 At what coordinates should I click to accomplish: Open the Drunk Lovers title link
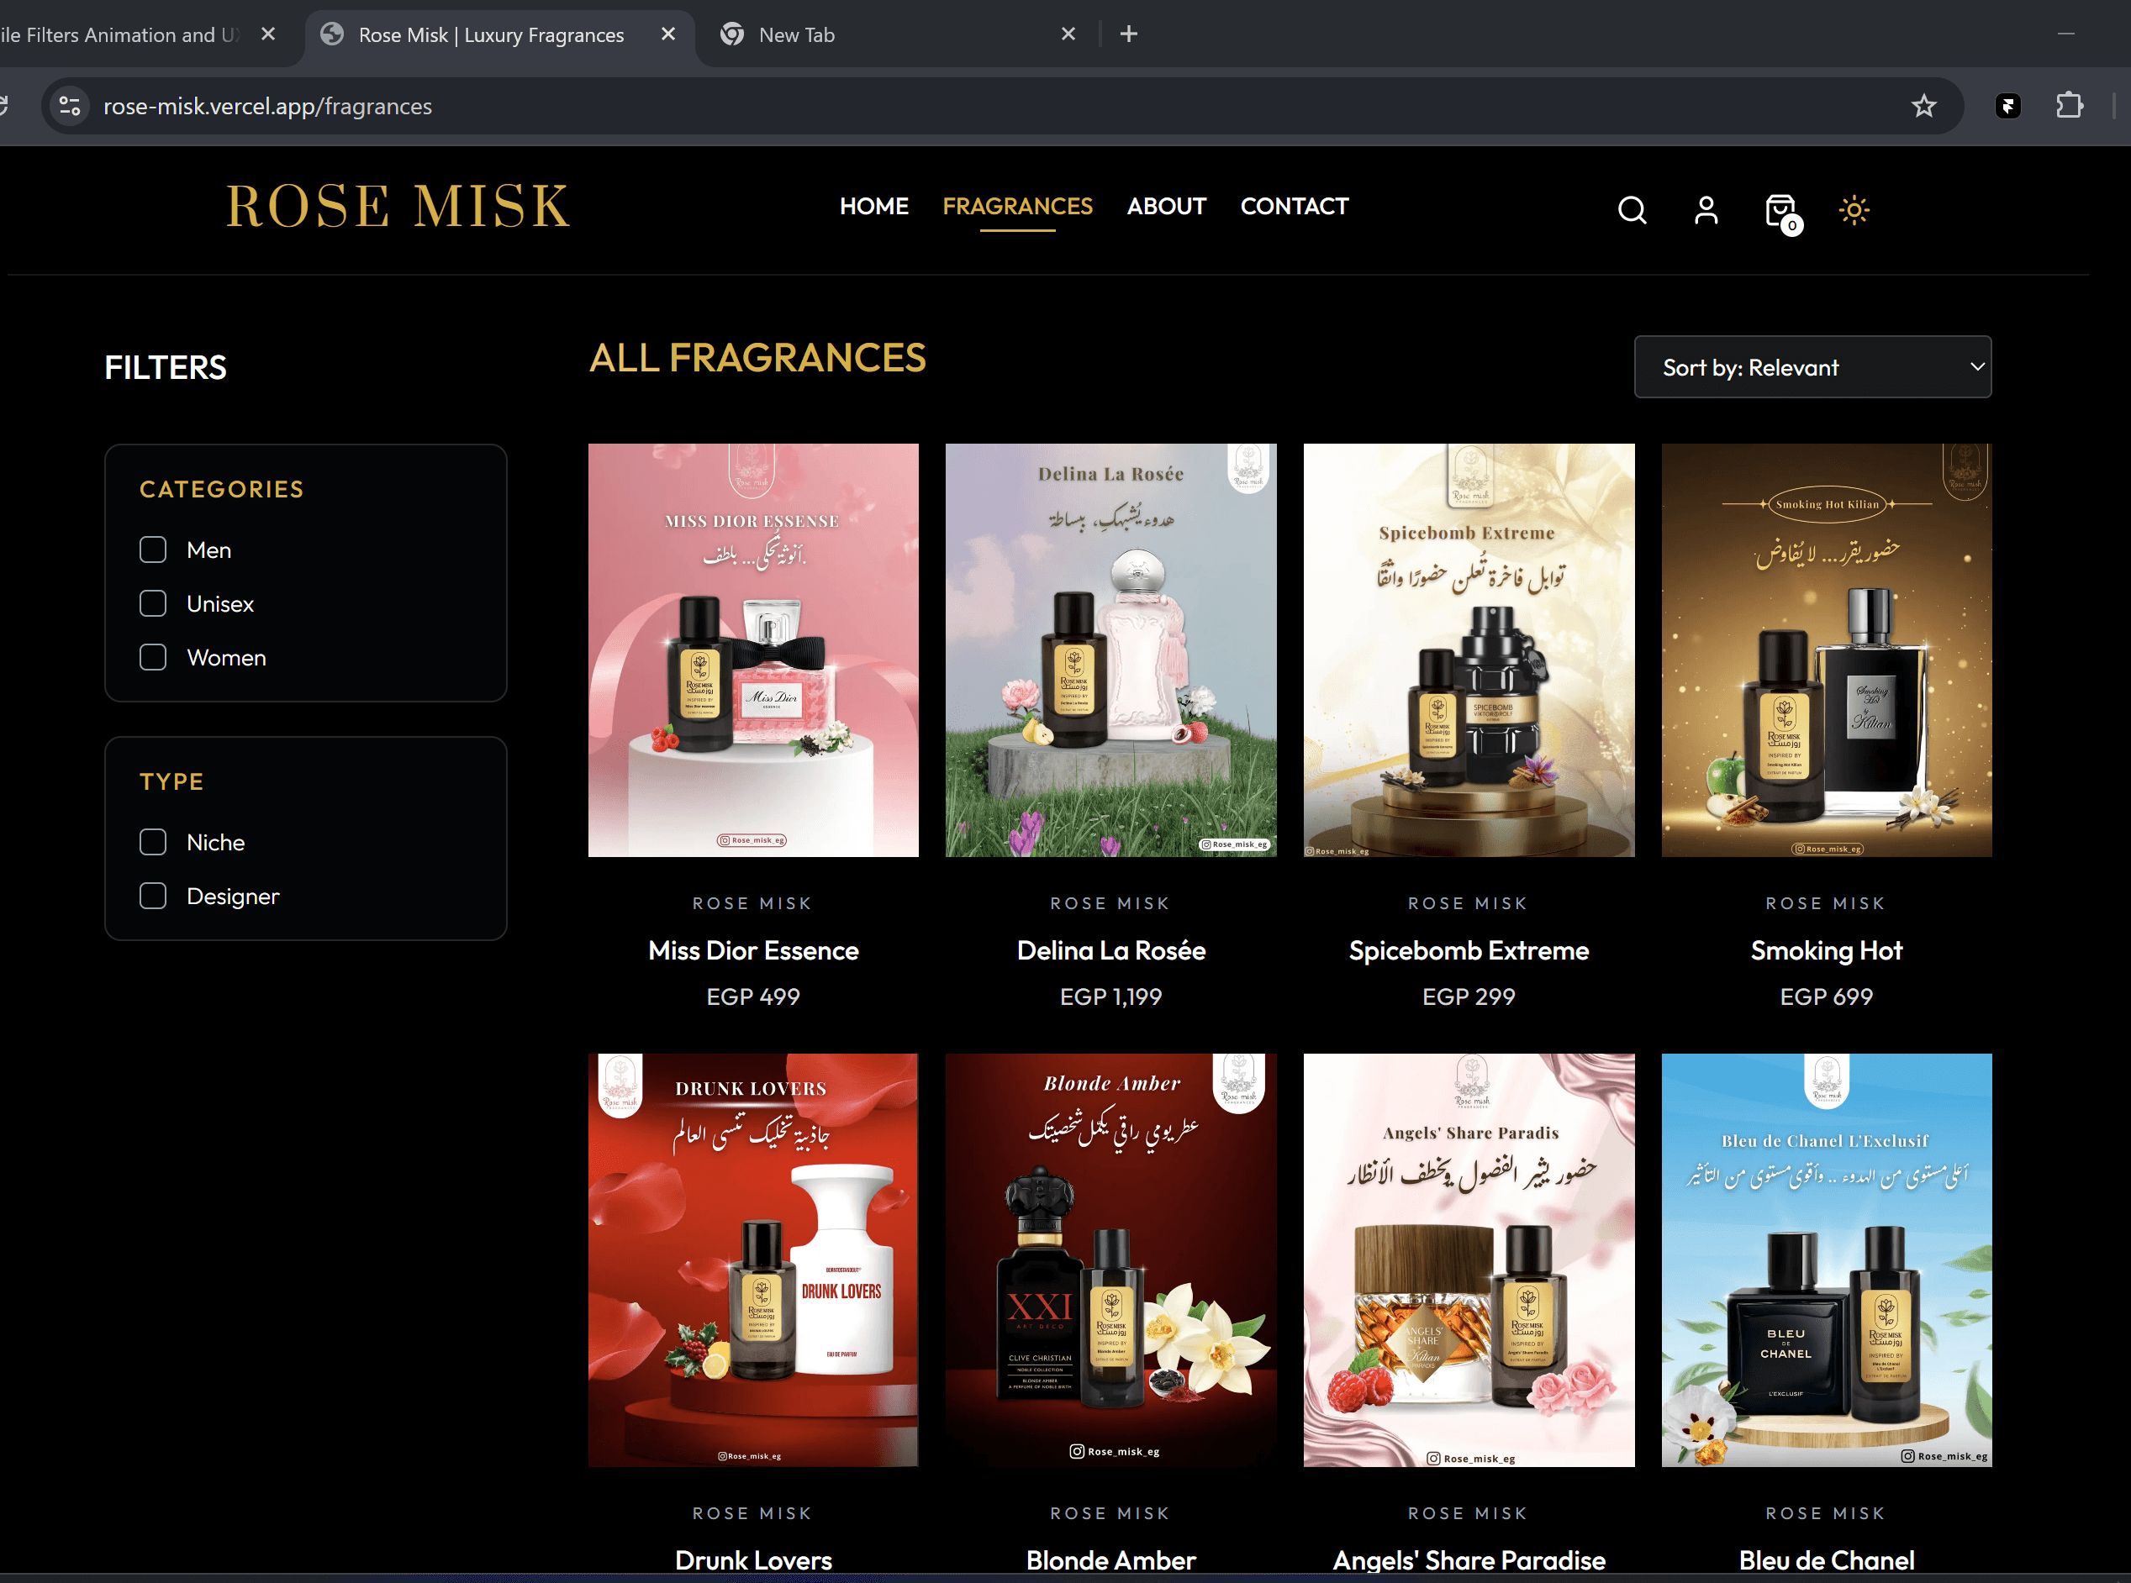click(x=752, y=1560)
